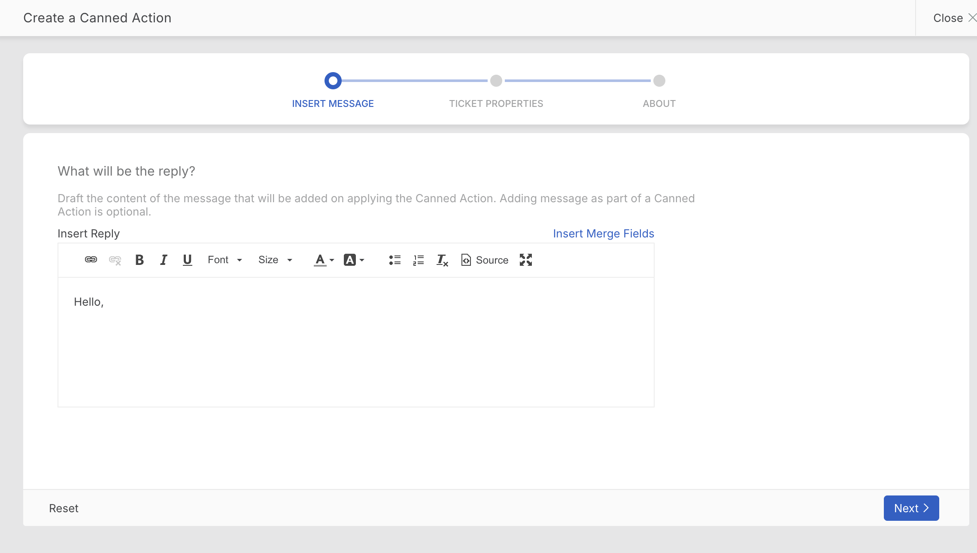
Task: Click inside the reply text area
Action: point(355,343)
